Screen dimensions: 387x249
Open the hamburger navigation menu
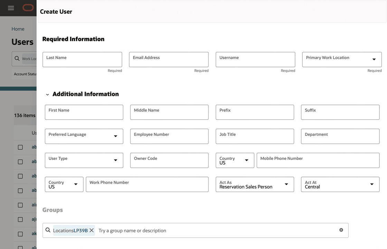(x=11, y=8)
